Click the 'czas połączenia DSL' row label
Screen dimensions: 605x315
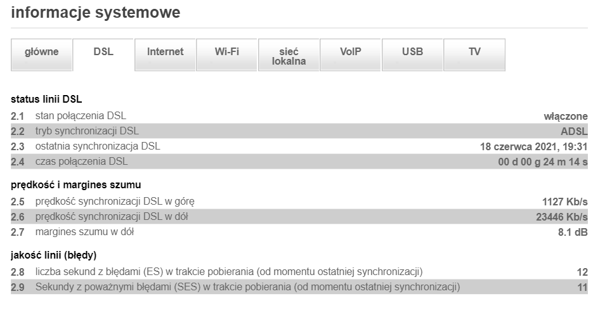tap(81, 162)
